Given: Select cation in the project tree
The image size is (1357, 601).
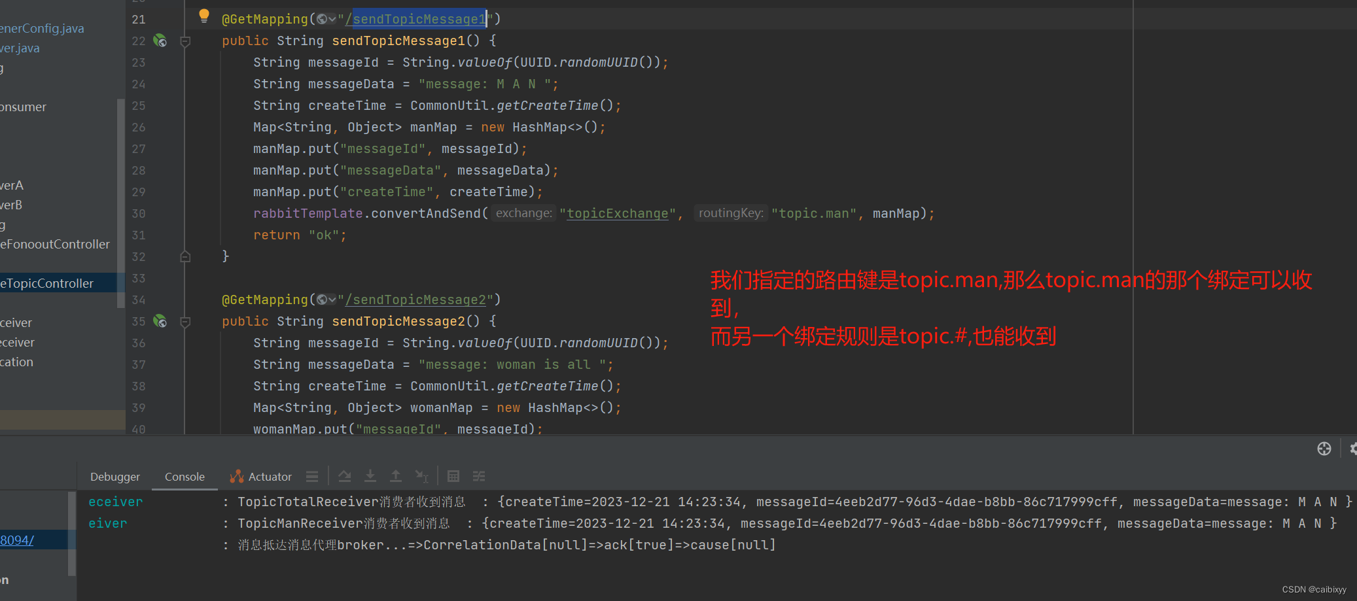Looking at the screenshot, I should [16, 362].
